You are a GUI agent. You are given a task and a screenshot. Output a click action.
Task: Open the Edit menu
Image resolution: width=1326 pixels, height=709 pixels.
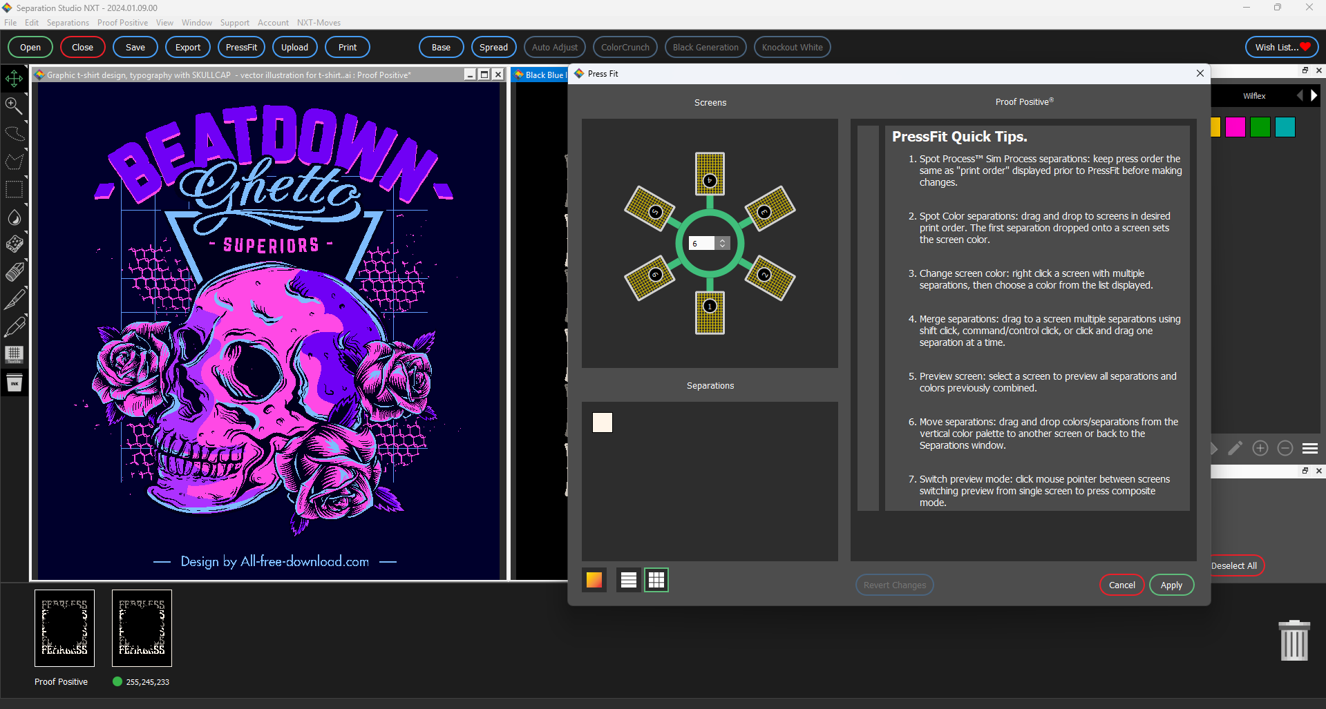[32, 23]
